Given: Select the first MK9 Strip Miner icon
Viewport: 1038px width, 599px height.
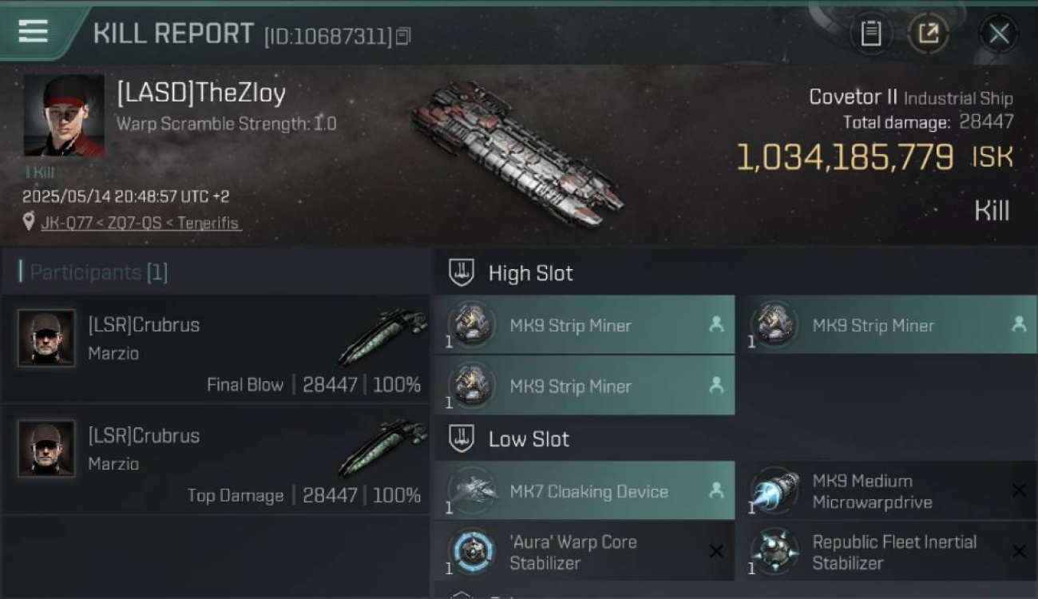Looking at the screenshot, I should click(471, 325).
